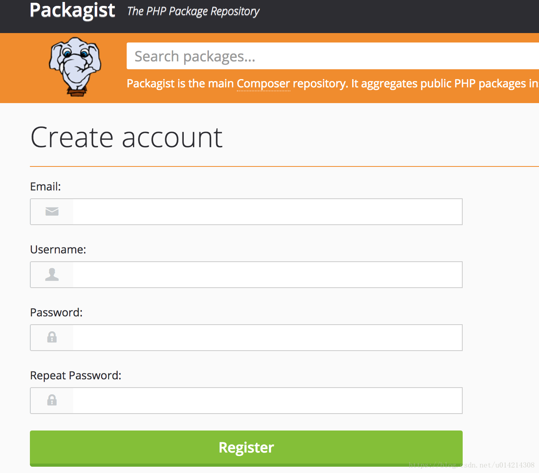Screen dimensions: 539x473
Task: Submit the form with the Register button
Action: (x=246, y=448)
